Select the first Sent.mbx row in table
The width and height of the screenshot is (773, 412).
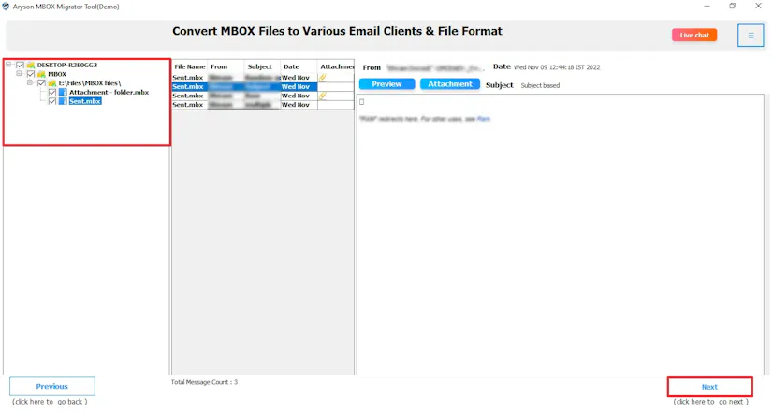tap(263, 78)
